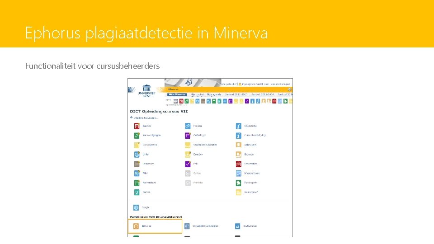This screenshot has height=244, width=434.
Task: Open the brown Leerpaden icon
Action: click(x=137, y=164)
